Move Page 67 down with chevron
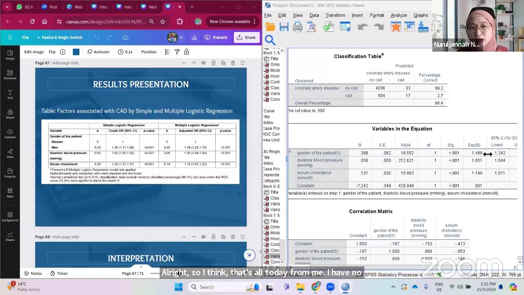Viewport: 524px width, 295px height. [x=194, y=63]
